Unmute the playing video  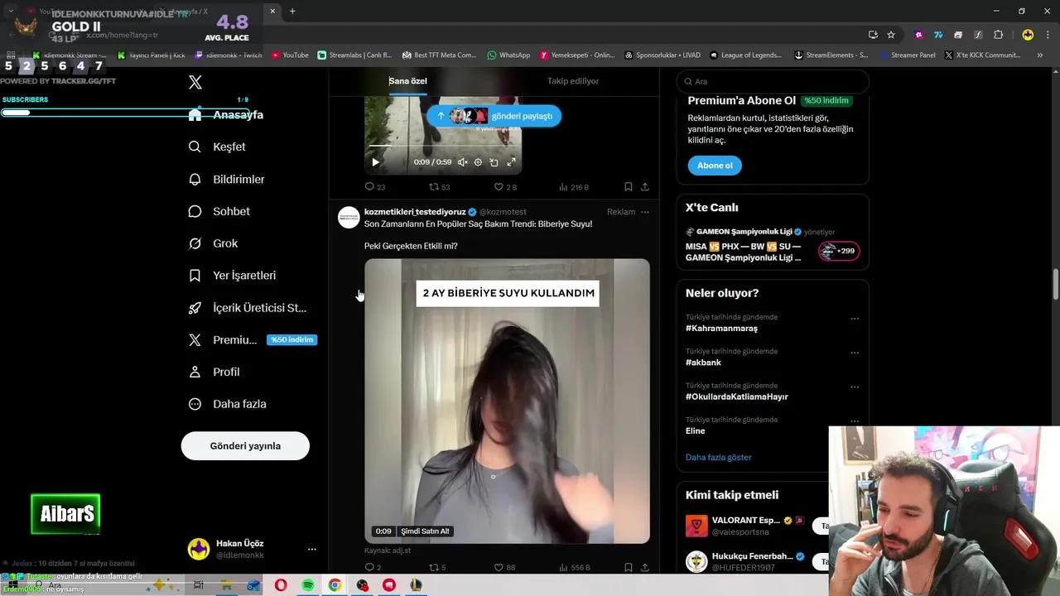tap(463, 161)
